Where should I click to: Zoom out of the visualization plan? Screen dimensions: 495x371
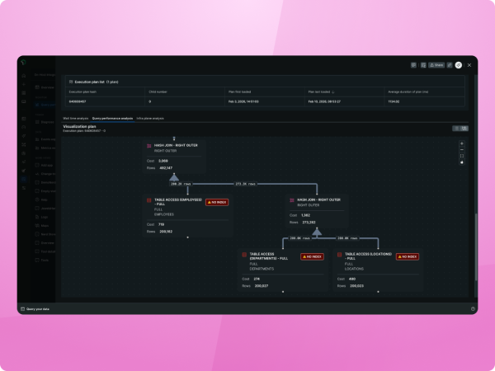(x=462, y=150)
